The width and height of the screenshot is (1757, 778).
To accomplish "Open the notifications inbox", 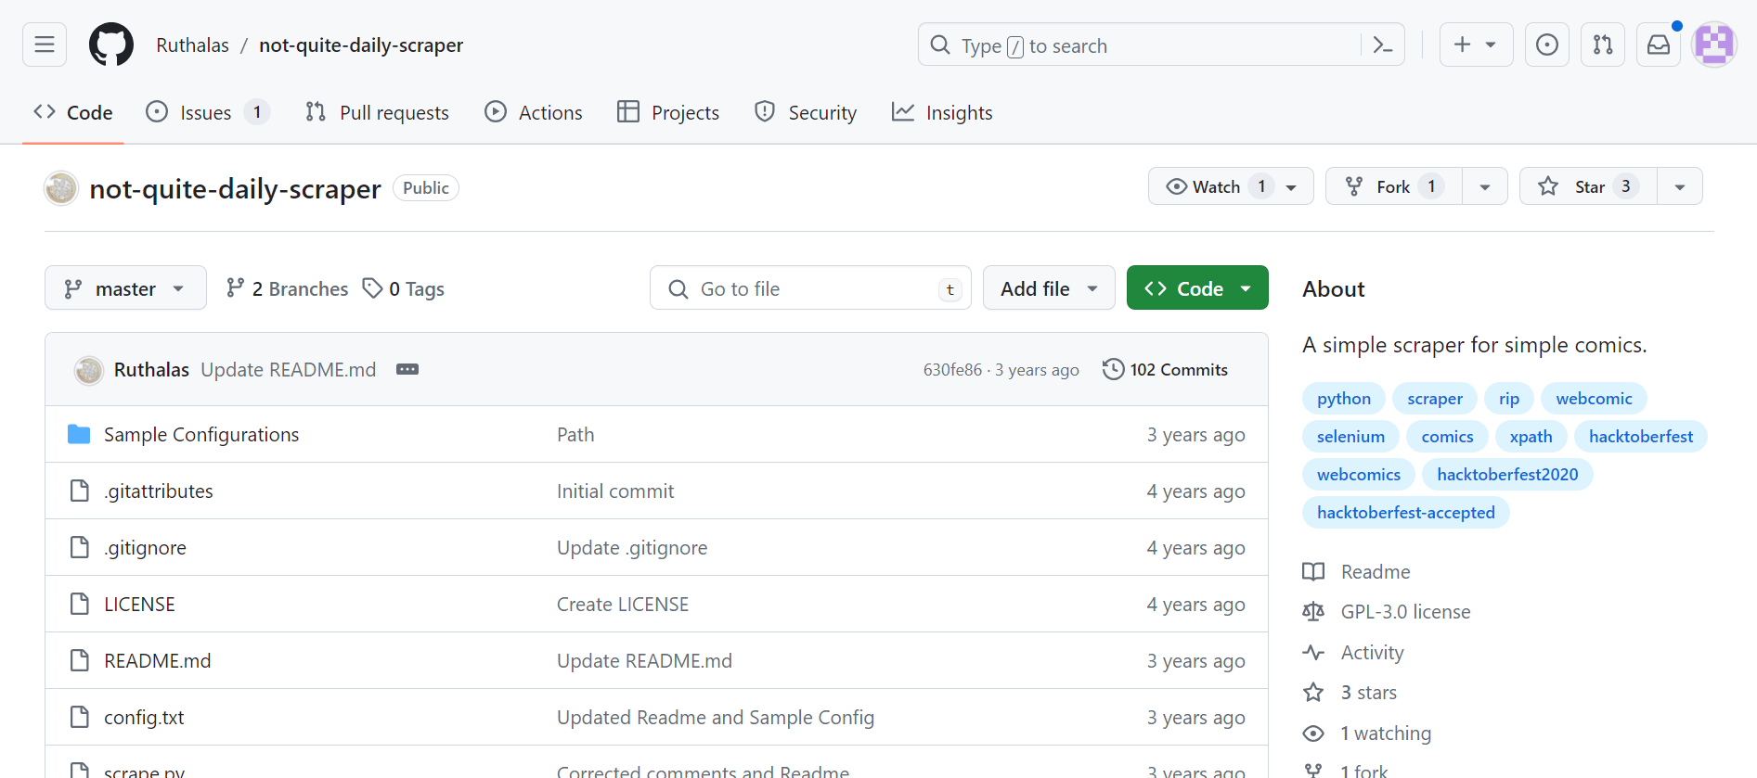I will click(x=1658, y=45).
